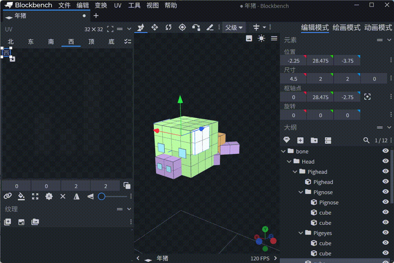Click the Add Group folder icon
The image size is (394, 263).
pyautogui.click(x=314, y=140)
